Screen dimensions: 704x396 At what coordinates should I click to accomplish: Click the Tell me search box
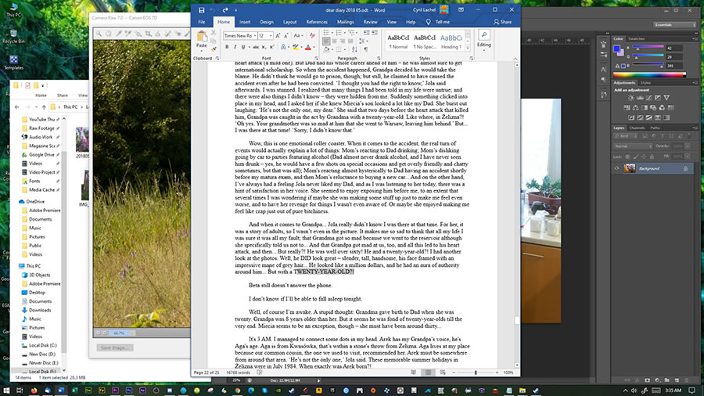(x=438, y=22)
